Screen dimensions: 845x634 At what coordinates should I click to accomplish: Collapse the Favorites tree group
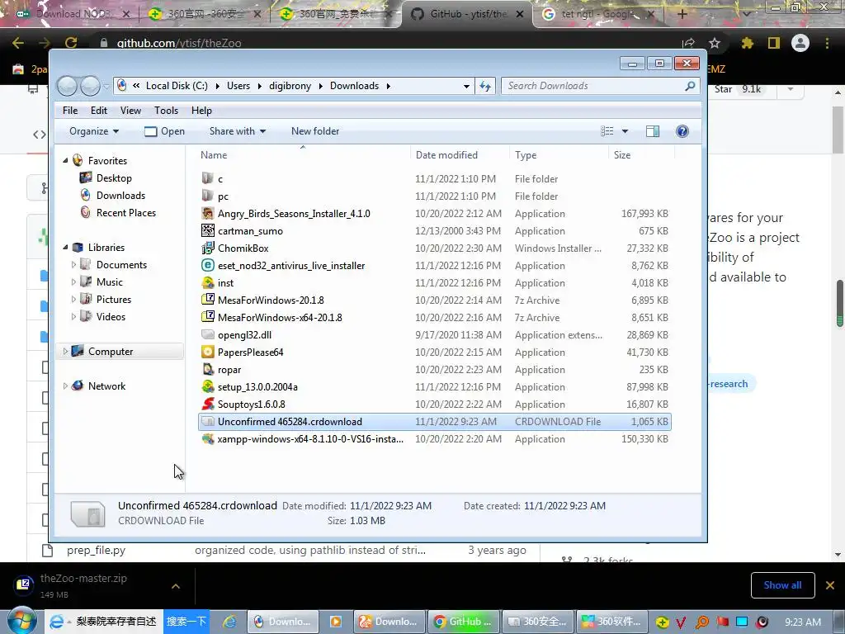tap(65, 161)
